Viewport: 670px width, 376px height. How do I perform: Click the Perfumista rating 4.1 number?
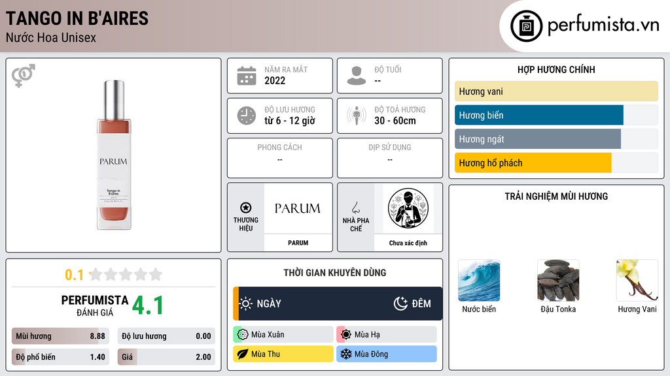point(148,305)
